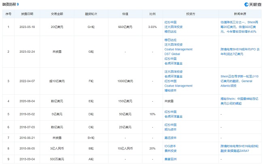
Task: Select the date cell 2018-07-03
Action: click(27, 127)
